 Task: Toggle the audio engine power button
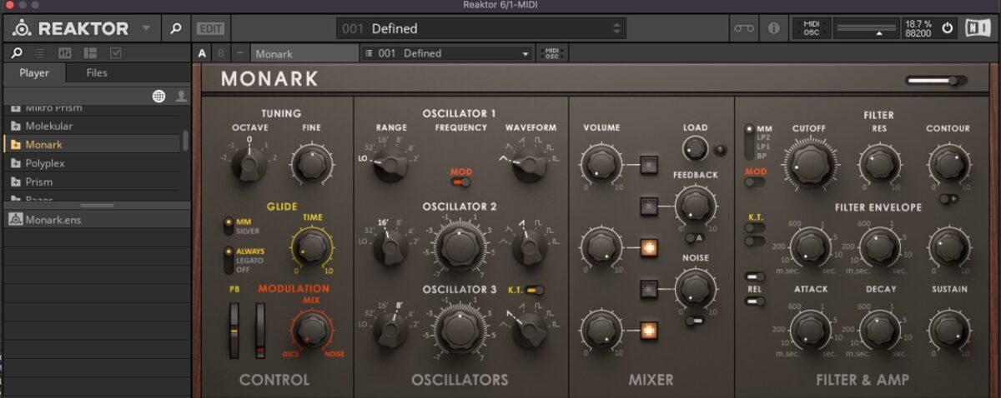point(947,28)
